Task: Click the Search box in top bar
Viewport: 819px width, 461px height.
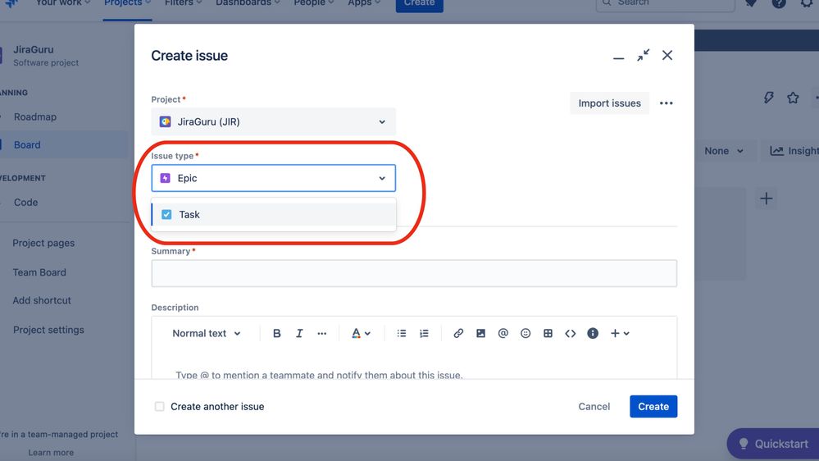Action: point(665,4)
